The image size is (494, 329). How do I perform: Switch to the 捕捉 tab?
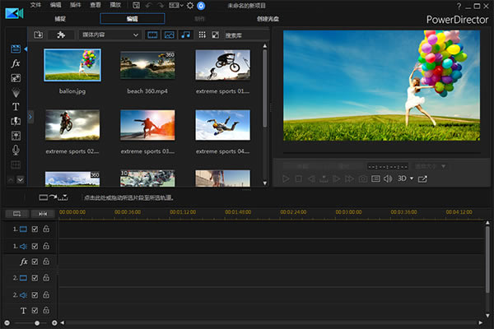click(60, 18)
